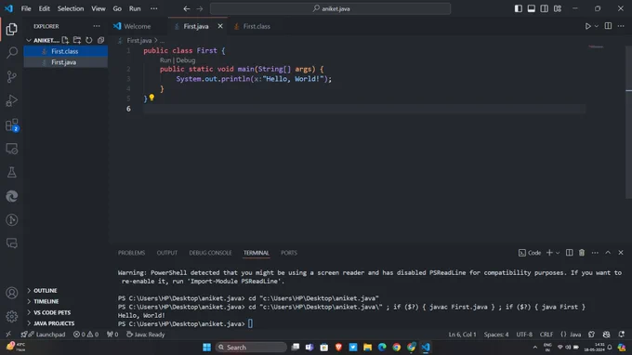The width and height of the screenshot is (632, 355).
Task: Switch to OUTPUT panel tab
Action: pos(167,253)
